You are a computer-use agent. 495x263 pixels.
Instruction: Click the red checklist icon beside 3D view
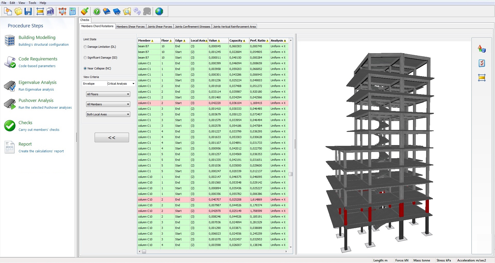482,63
